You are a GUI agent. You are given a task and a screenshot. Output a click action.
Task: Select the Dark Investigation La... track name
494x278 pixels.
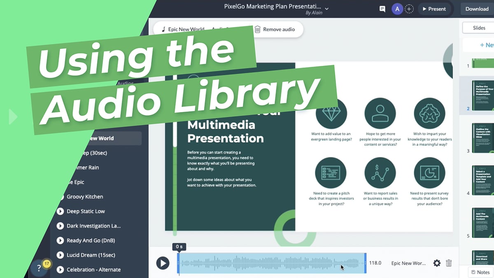[x=94, y=226]
